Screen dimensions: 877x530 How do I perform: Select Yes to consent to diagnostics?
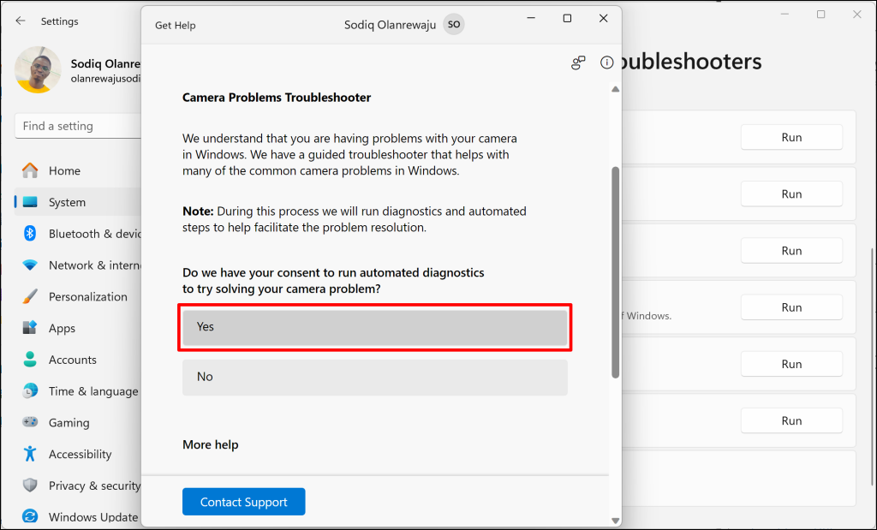pos(375,327)
